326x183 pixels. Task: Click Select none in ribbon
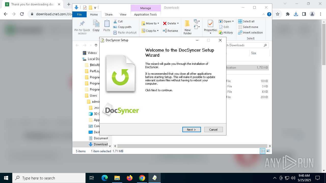(x=248, y=27)
